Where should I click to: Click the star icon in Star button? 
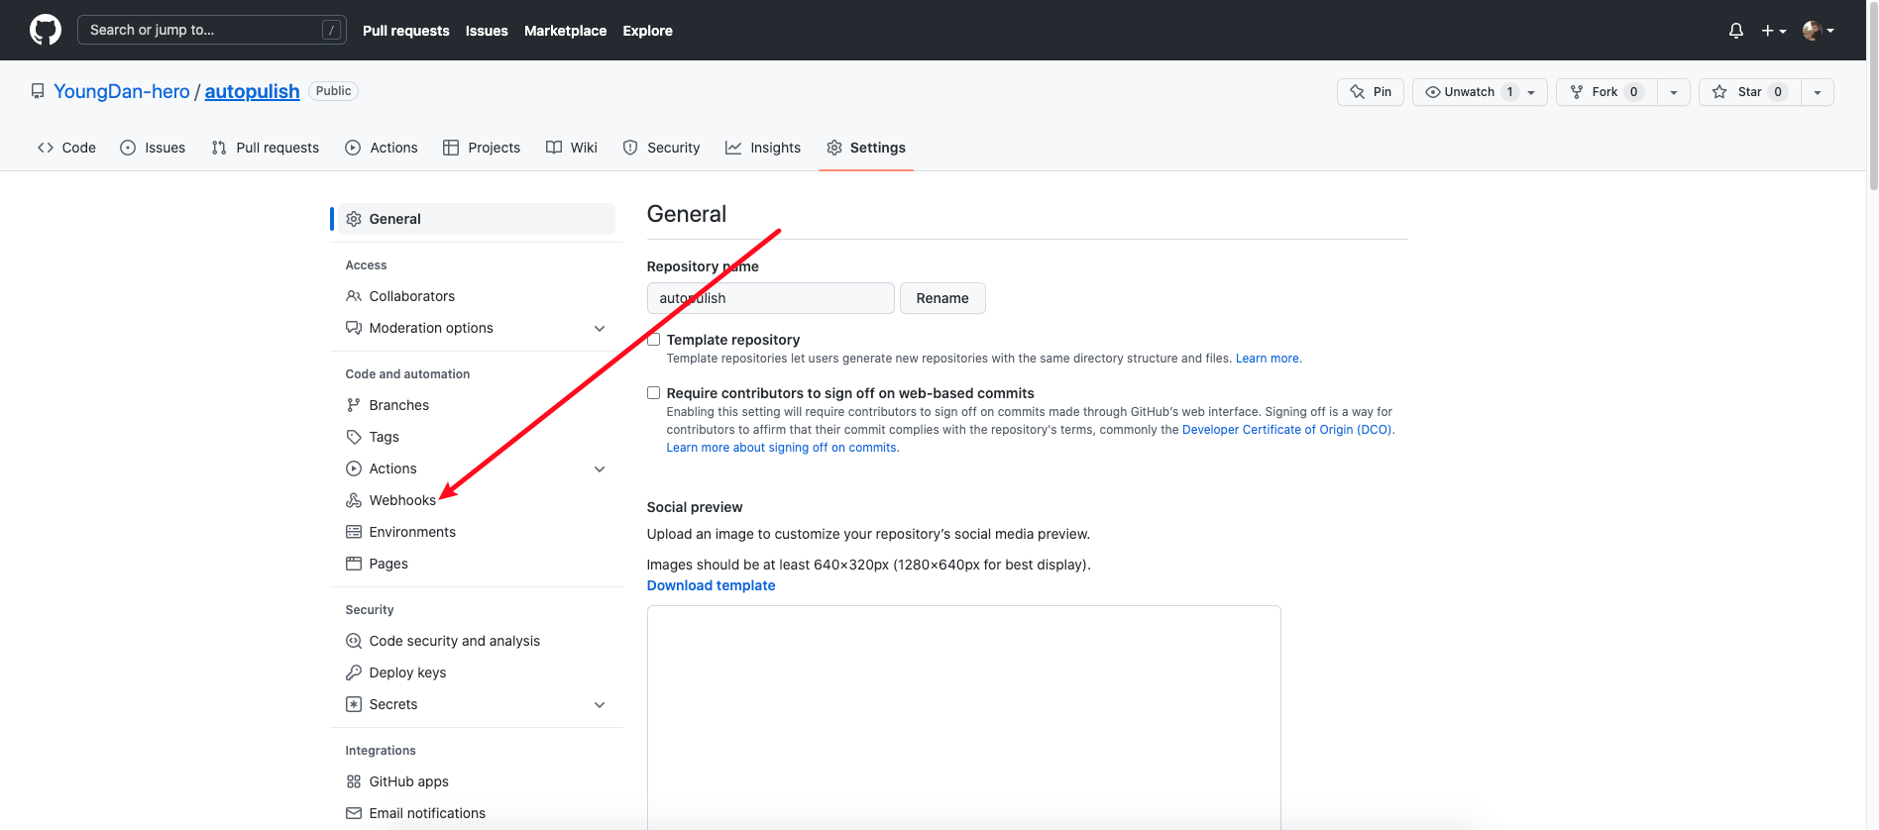pos(1719,92)
